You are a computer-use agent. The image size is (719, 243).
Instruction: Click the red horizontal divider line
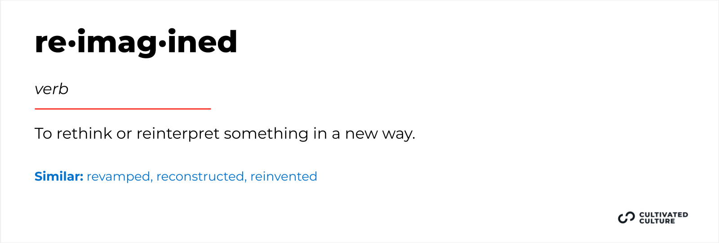tap(123, 109)
